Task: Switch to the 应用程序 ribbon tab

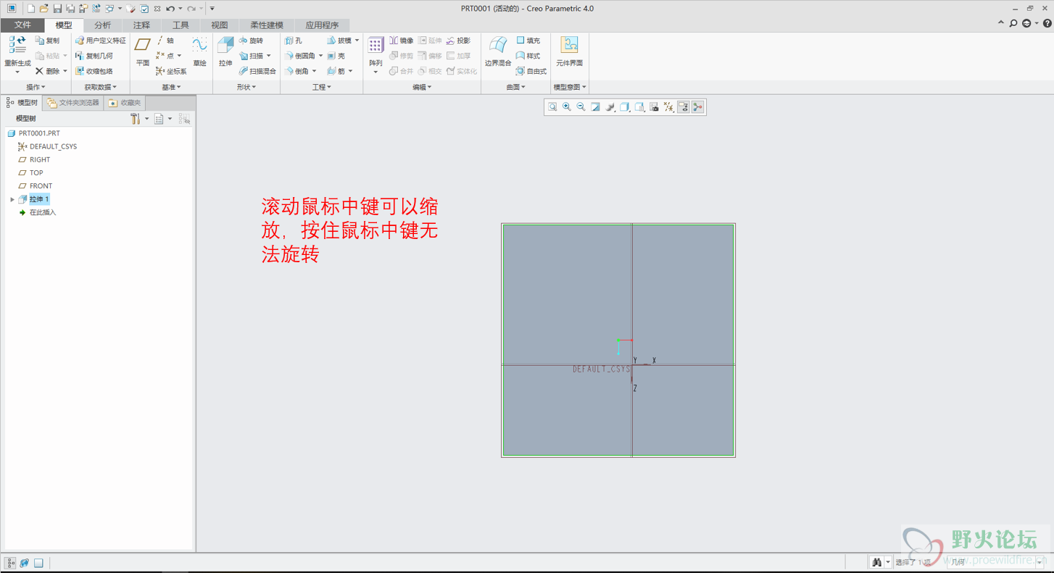Action: point(322,25)
